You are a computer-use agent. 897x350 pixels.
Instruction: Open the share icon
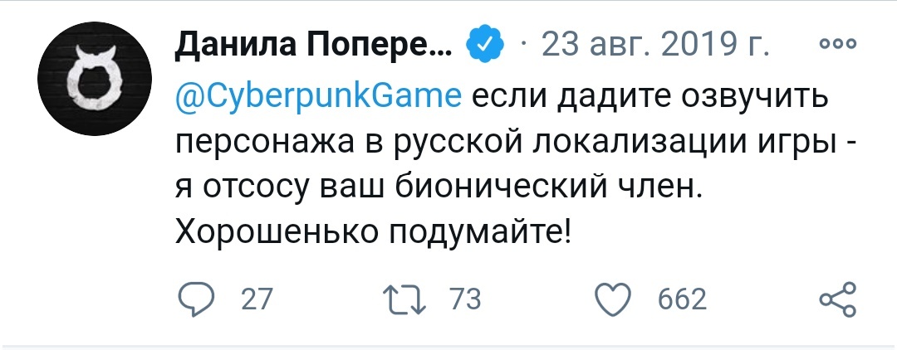(x=836, y=299)
